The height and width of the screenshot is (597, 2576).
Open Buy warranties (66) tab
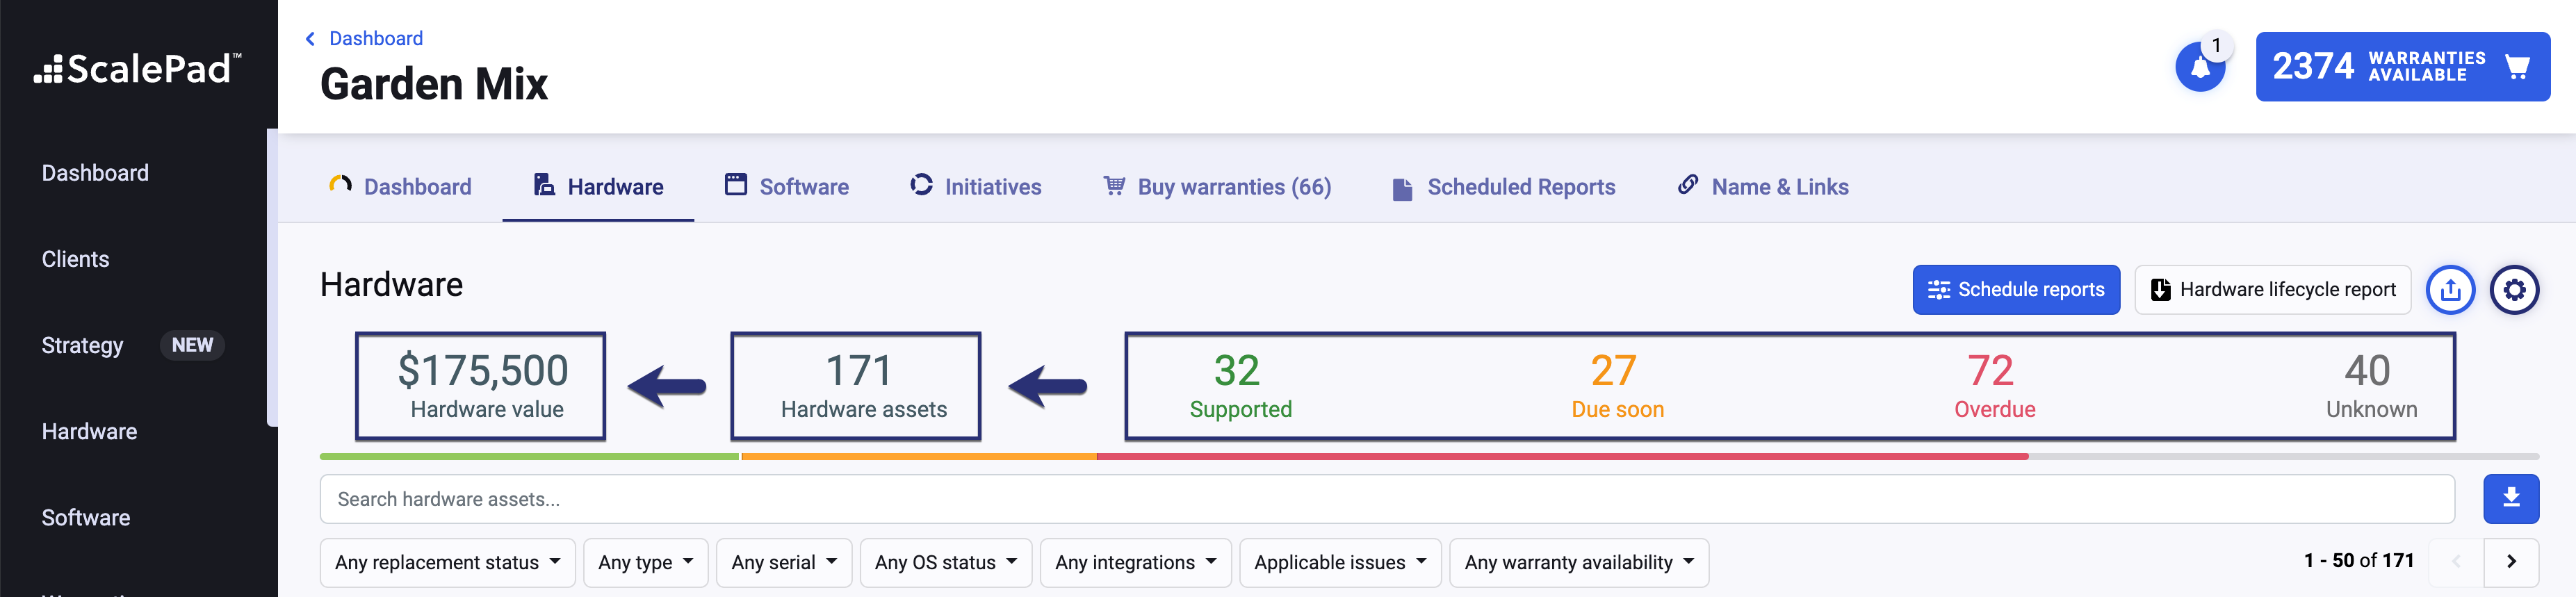coord(1217,187)
